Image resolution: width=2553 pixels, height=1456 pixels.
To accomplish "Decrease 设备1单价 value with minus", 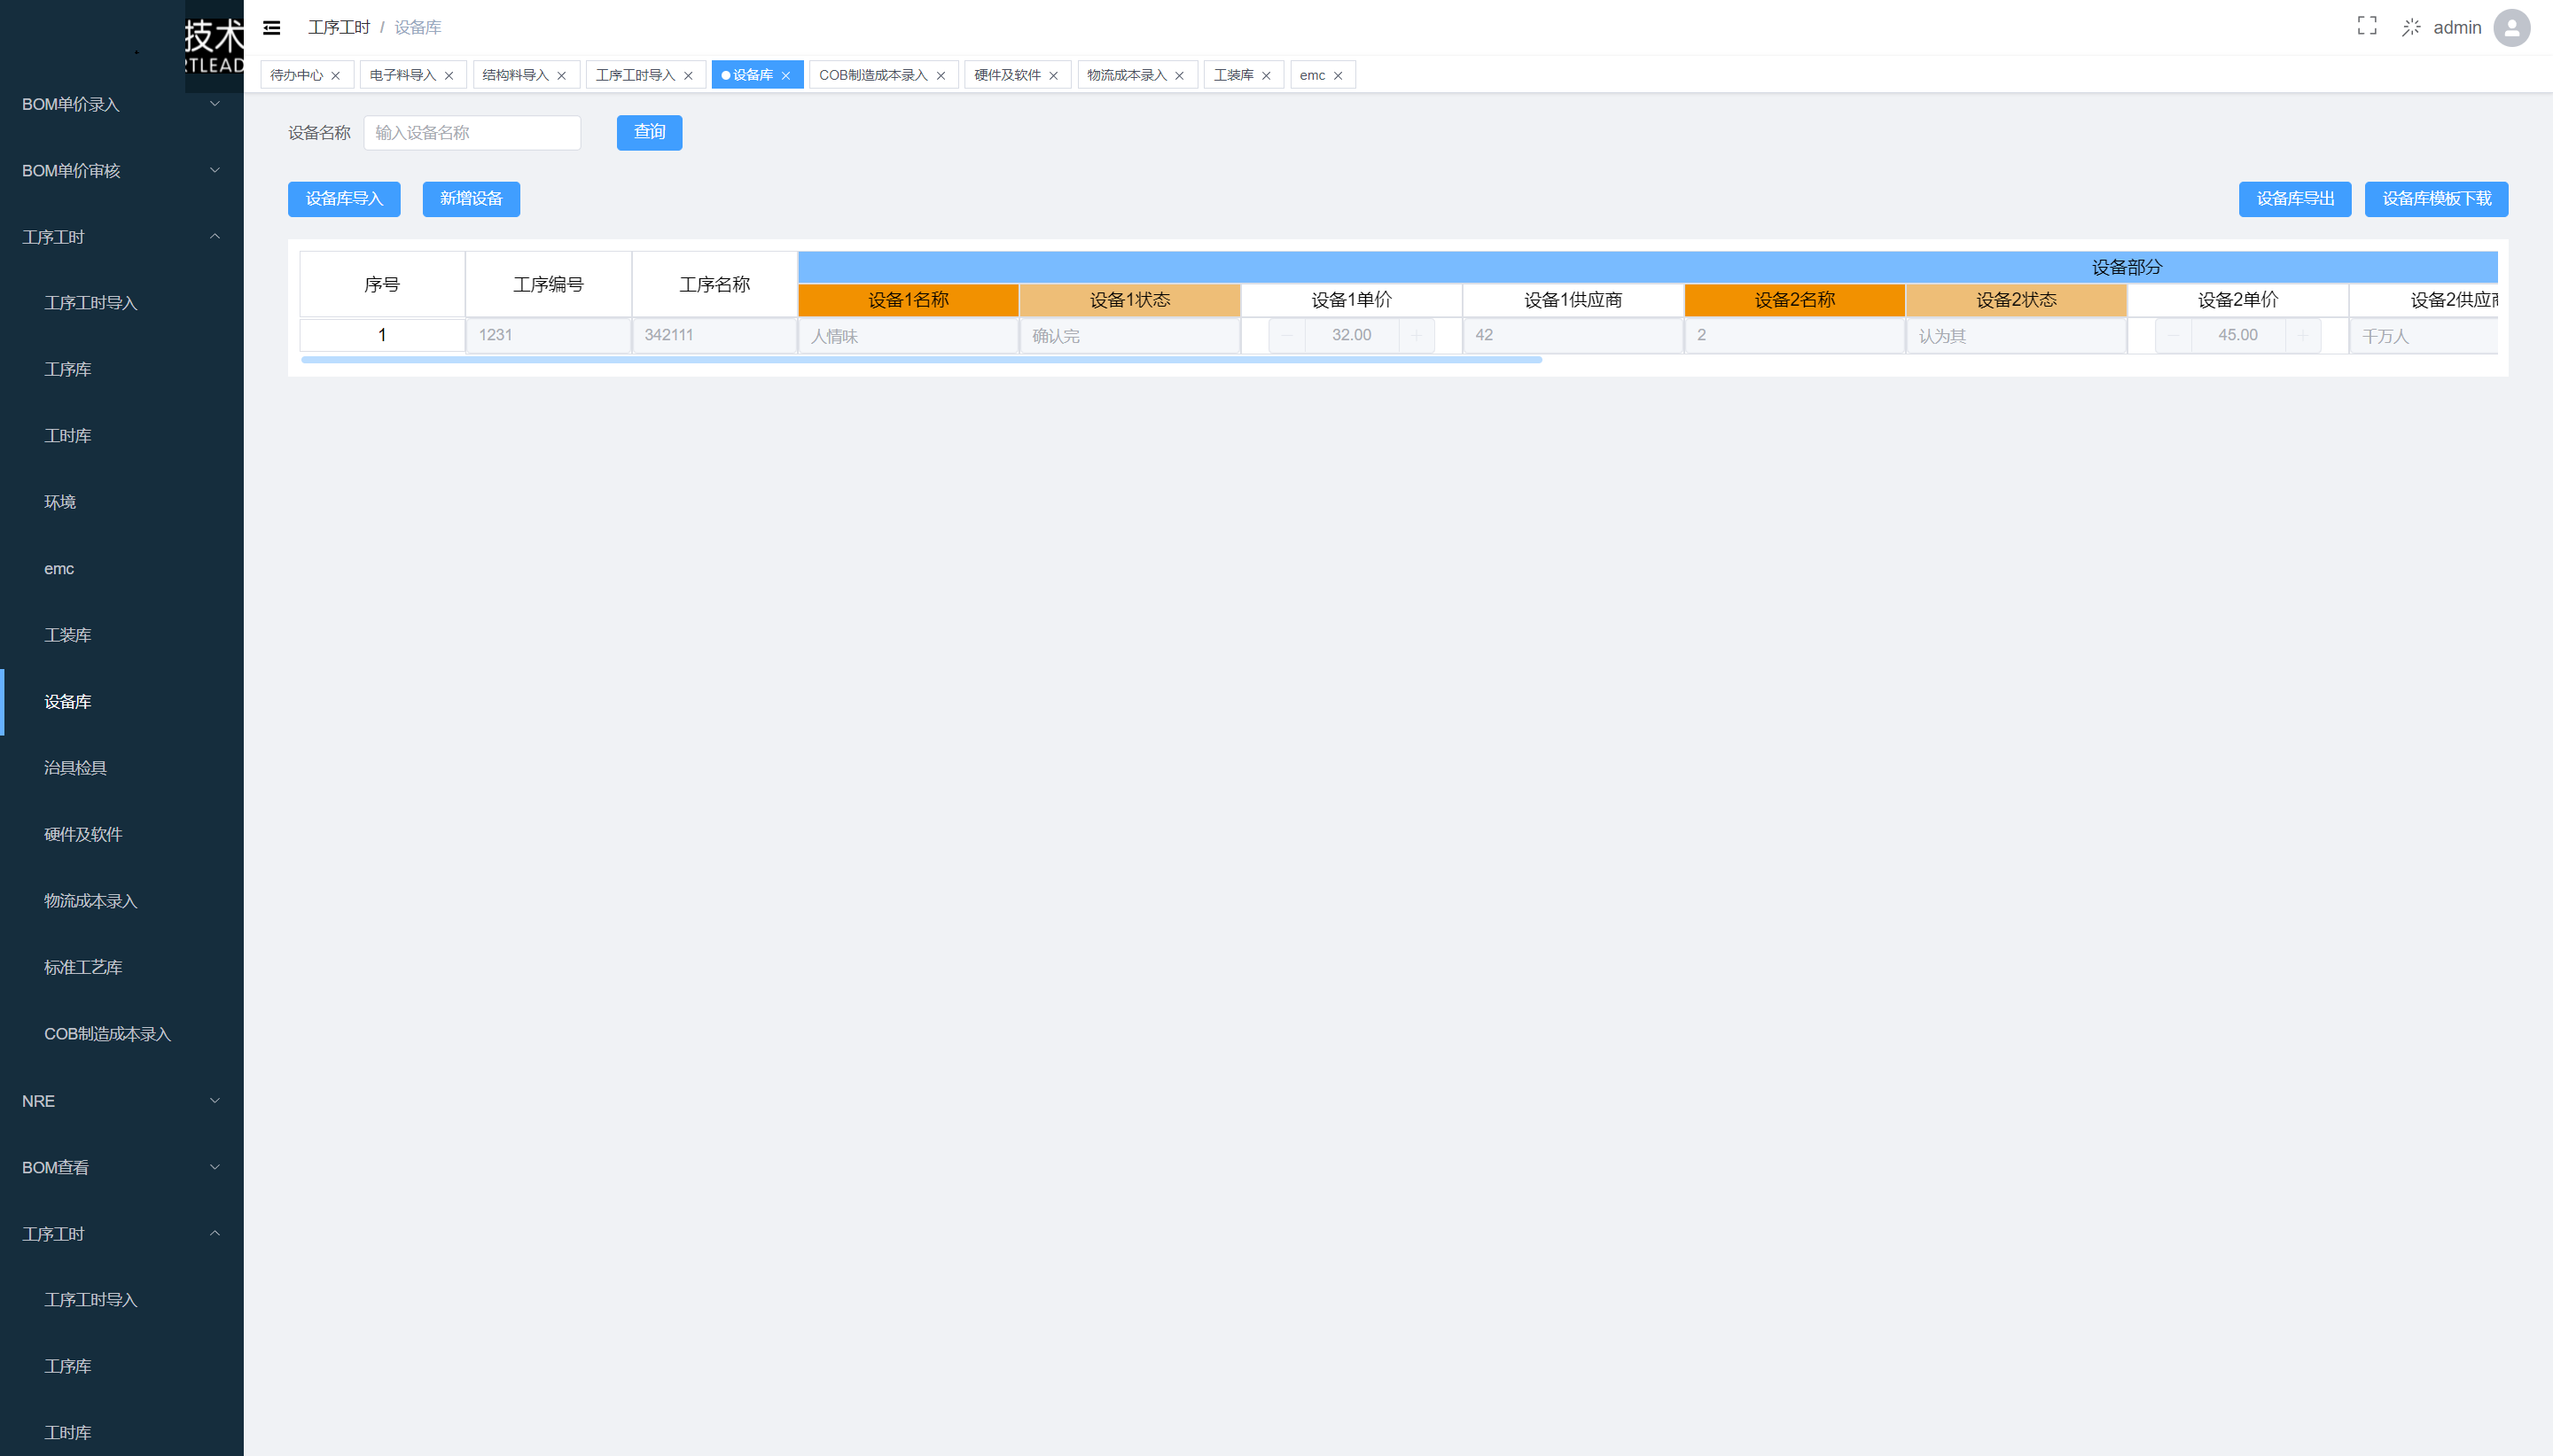I will 1287,336.
